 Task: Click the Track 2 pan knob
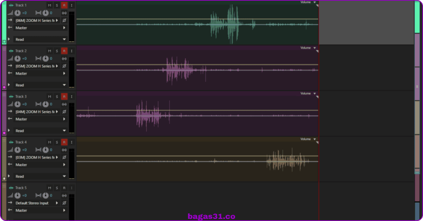pyautogui.click(x=45, y=59)
